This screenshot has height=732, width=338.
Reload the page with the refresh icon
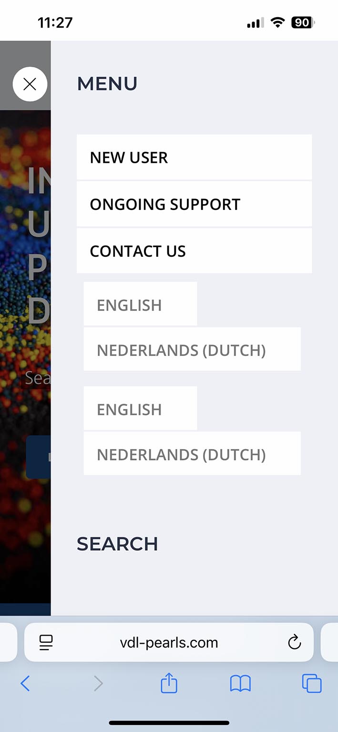pos(295,642)
